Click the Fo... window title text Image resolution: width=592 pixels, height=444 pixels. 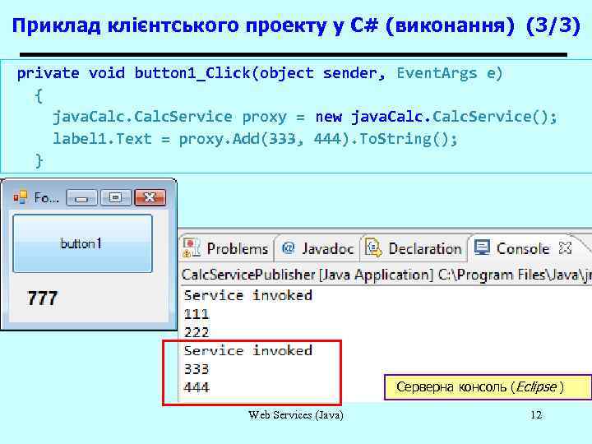pyautogui.click(x=46, y=197)
